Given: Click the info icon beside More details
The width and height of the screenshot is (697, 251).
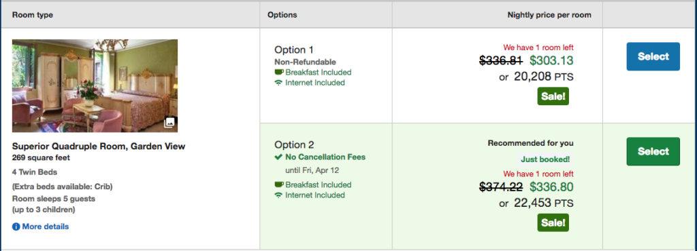Looking at the screenshot, I should tap(16, 227).
